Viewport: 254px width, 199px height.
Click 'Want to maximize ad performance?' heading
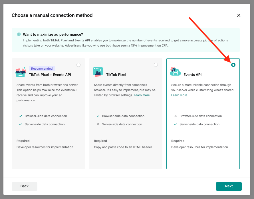point(53,34)
